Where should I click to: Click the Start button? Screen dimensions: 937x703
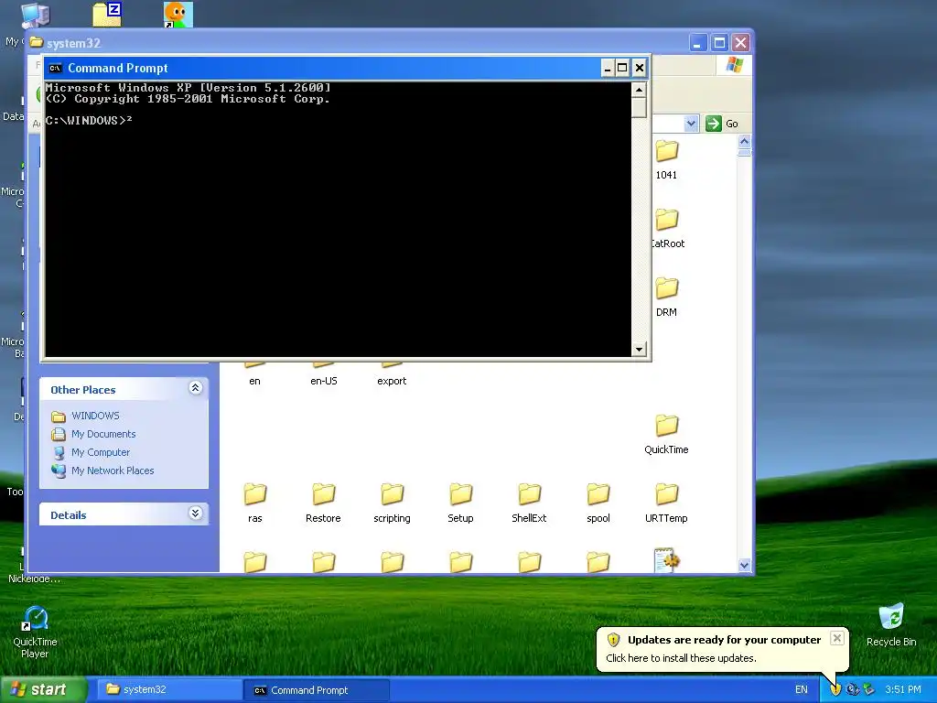click(x=43, y=689)
